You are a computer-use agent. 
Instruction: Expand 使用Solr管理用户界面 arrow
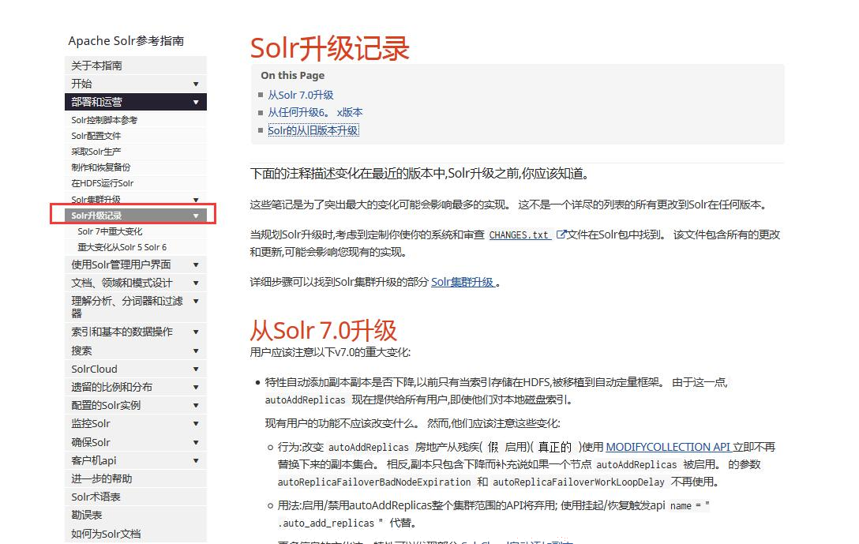click(196, 264)
